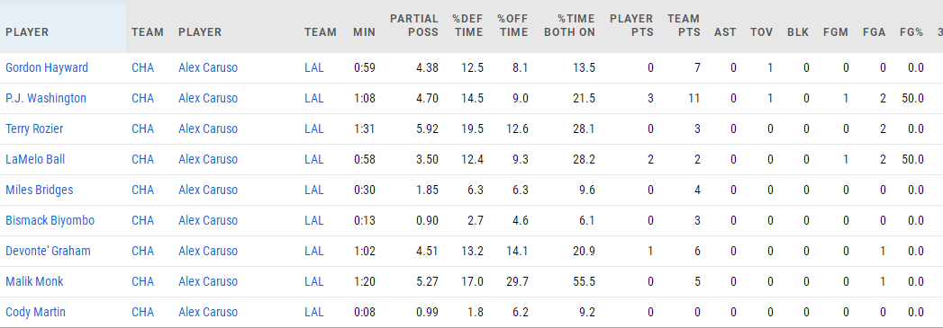Open the Cody Martin player link
Image resolution: width=943 pixels, height=328 pixels.
pos(35,313)
